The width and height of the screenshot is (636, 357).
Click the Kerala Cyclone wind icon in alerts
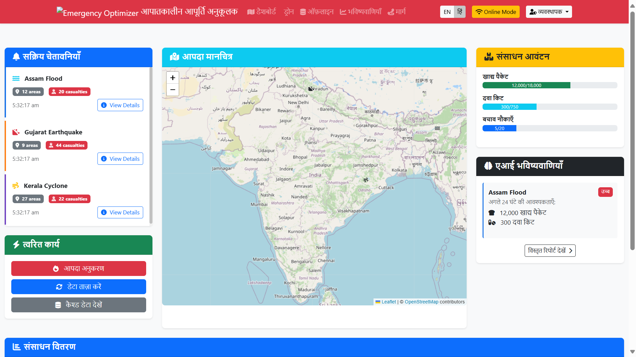coord(16,186)
